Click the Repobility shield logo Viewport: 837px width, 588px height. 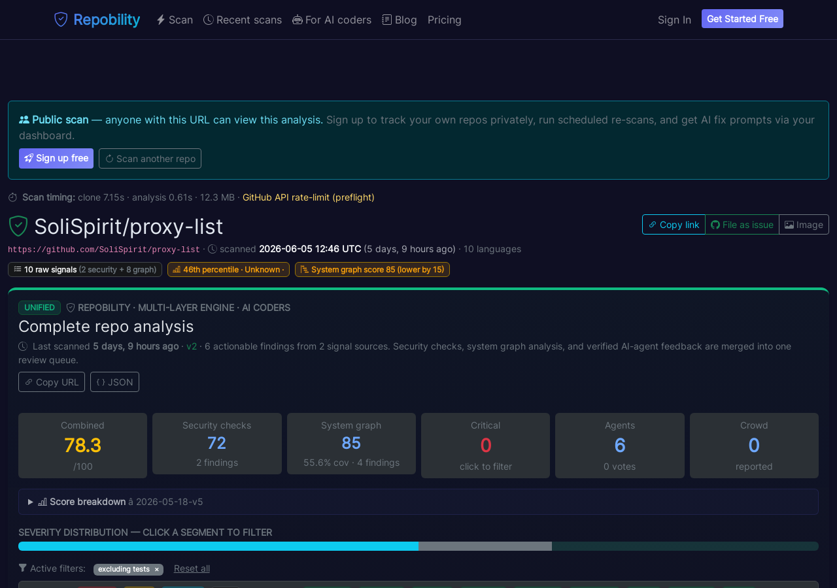[x=61, y=20]
